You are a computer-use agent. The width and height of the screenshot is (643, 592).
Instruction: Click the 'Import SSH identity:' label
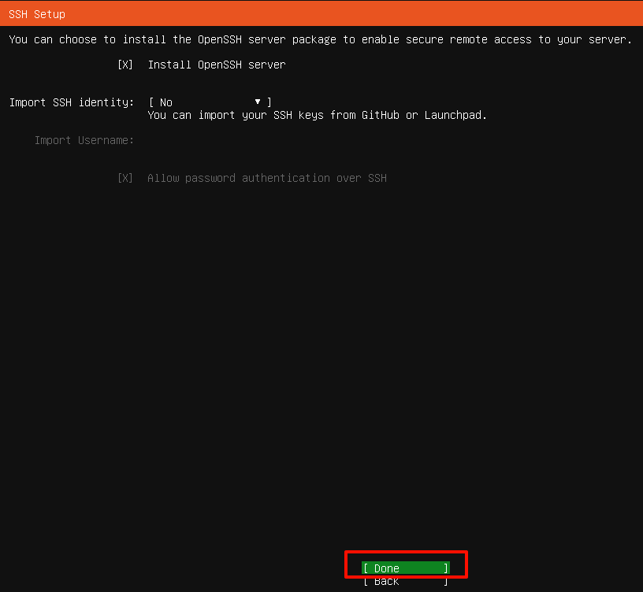point(72,102)
